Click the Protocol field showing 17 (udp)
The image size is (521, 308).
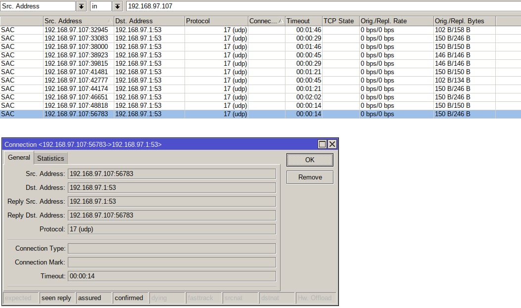pyautogui.click(x=172, y=229)
